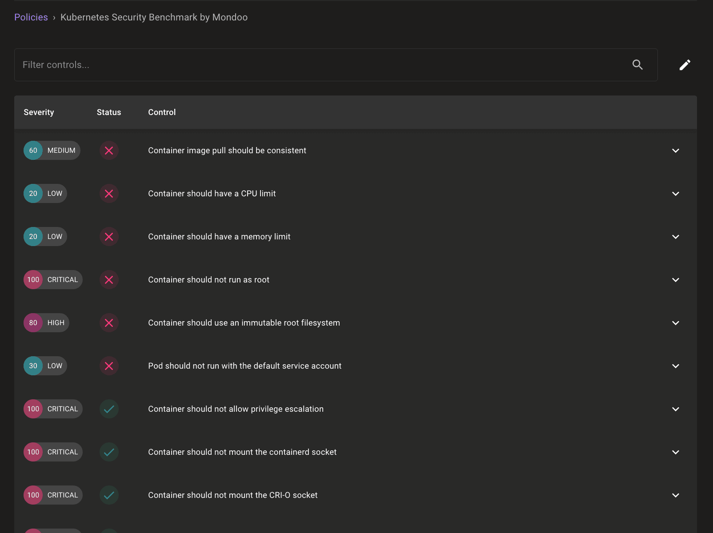The height and width of the screenshot is (533, 713).
Task: Expand Container image pull should be consistent
Action: pyautogui.click(x=675, y=151)
